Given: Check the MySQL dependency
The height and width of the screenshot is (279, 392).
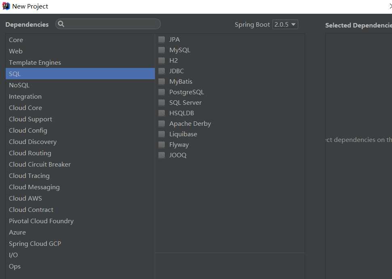Looking at the screenshot, I should [162, 50].
